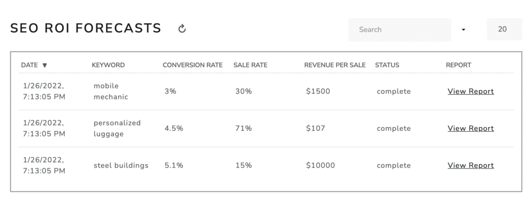Open View Report for personalized luggage

[470, 128]
